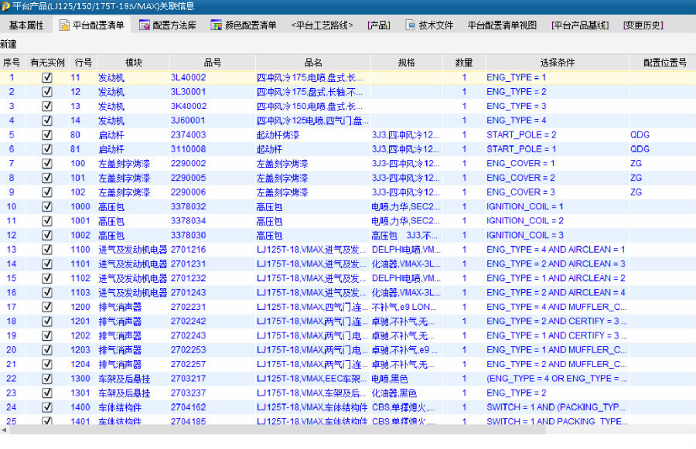Toggle the checkbox in row 22 车架及后悬挂
The image size is (696, 449).
click(46, 379)
